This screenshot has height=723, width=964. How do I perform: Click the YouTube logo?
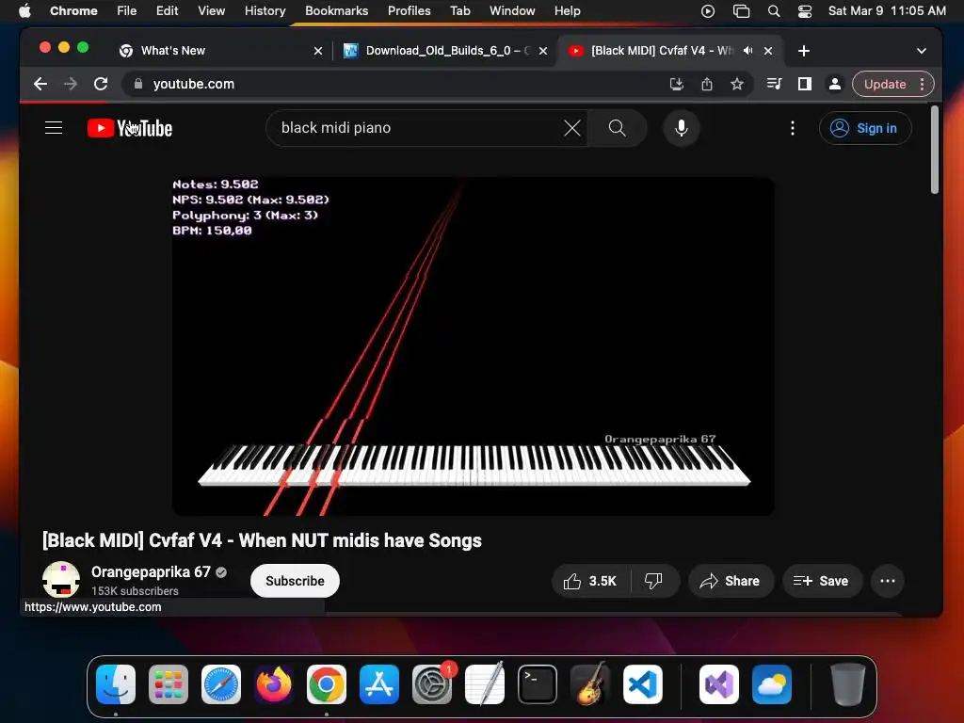[x=130, y=128]
